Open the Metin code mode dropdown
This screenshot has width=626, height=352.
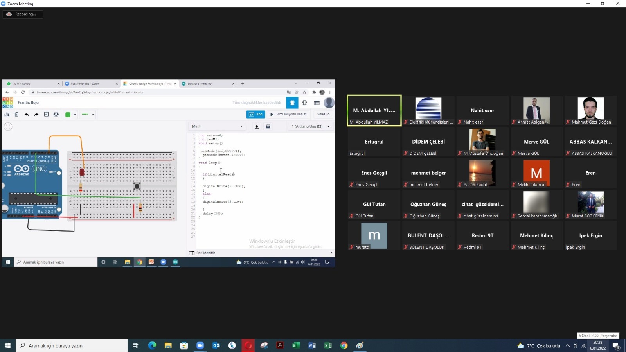[x=217, y=126]
